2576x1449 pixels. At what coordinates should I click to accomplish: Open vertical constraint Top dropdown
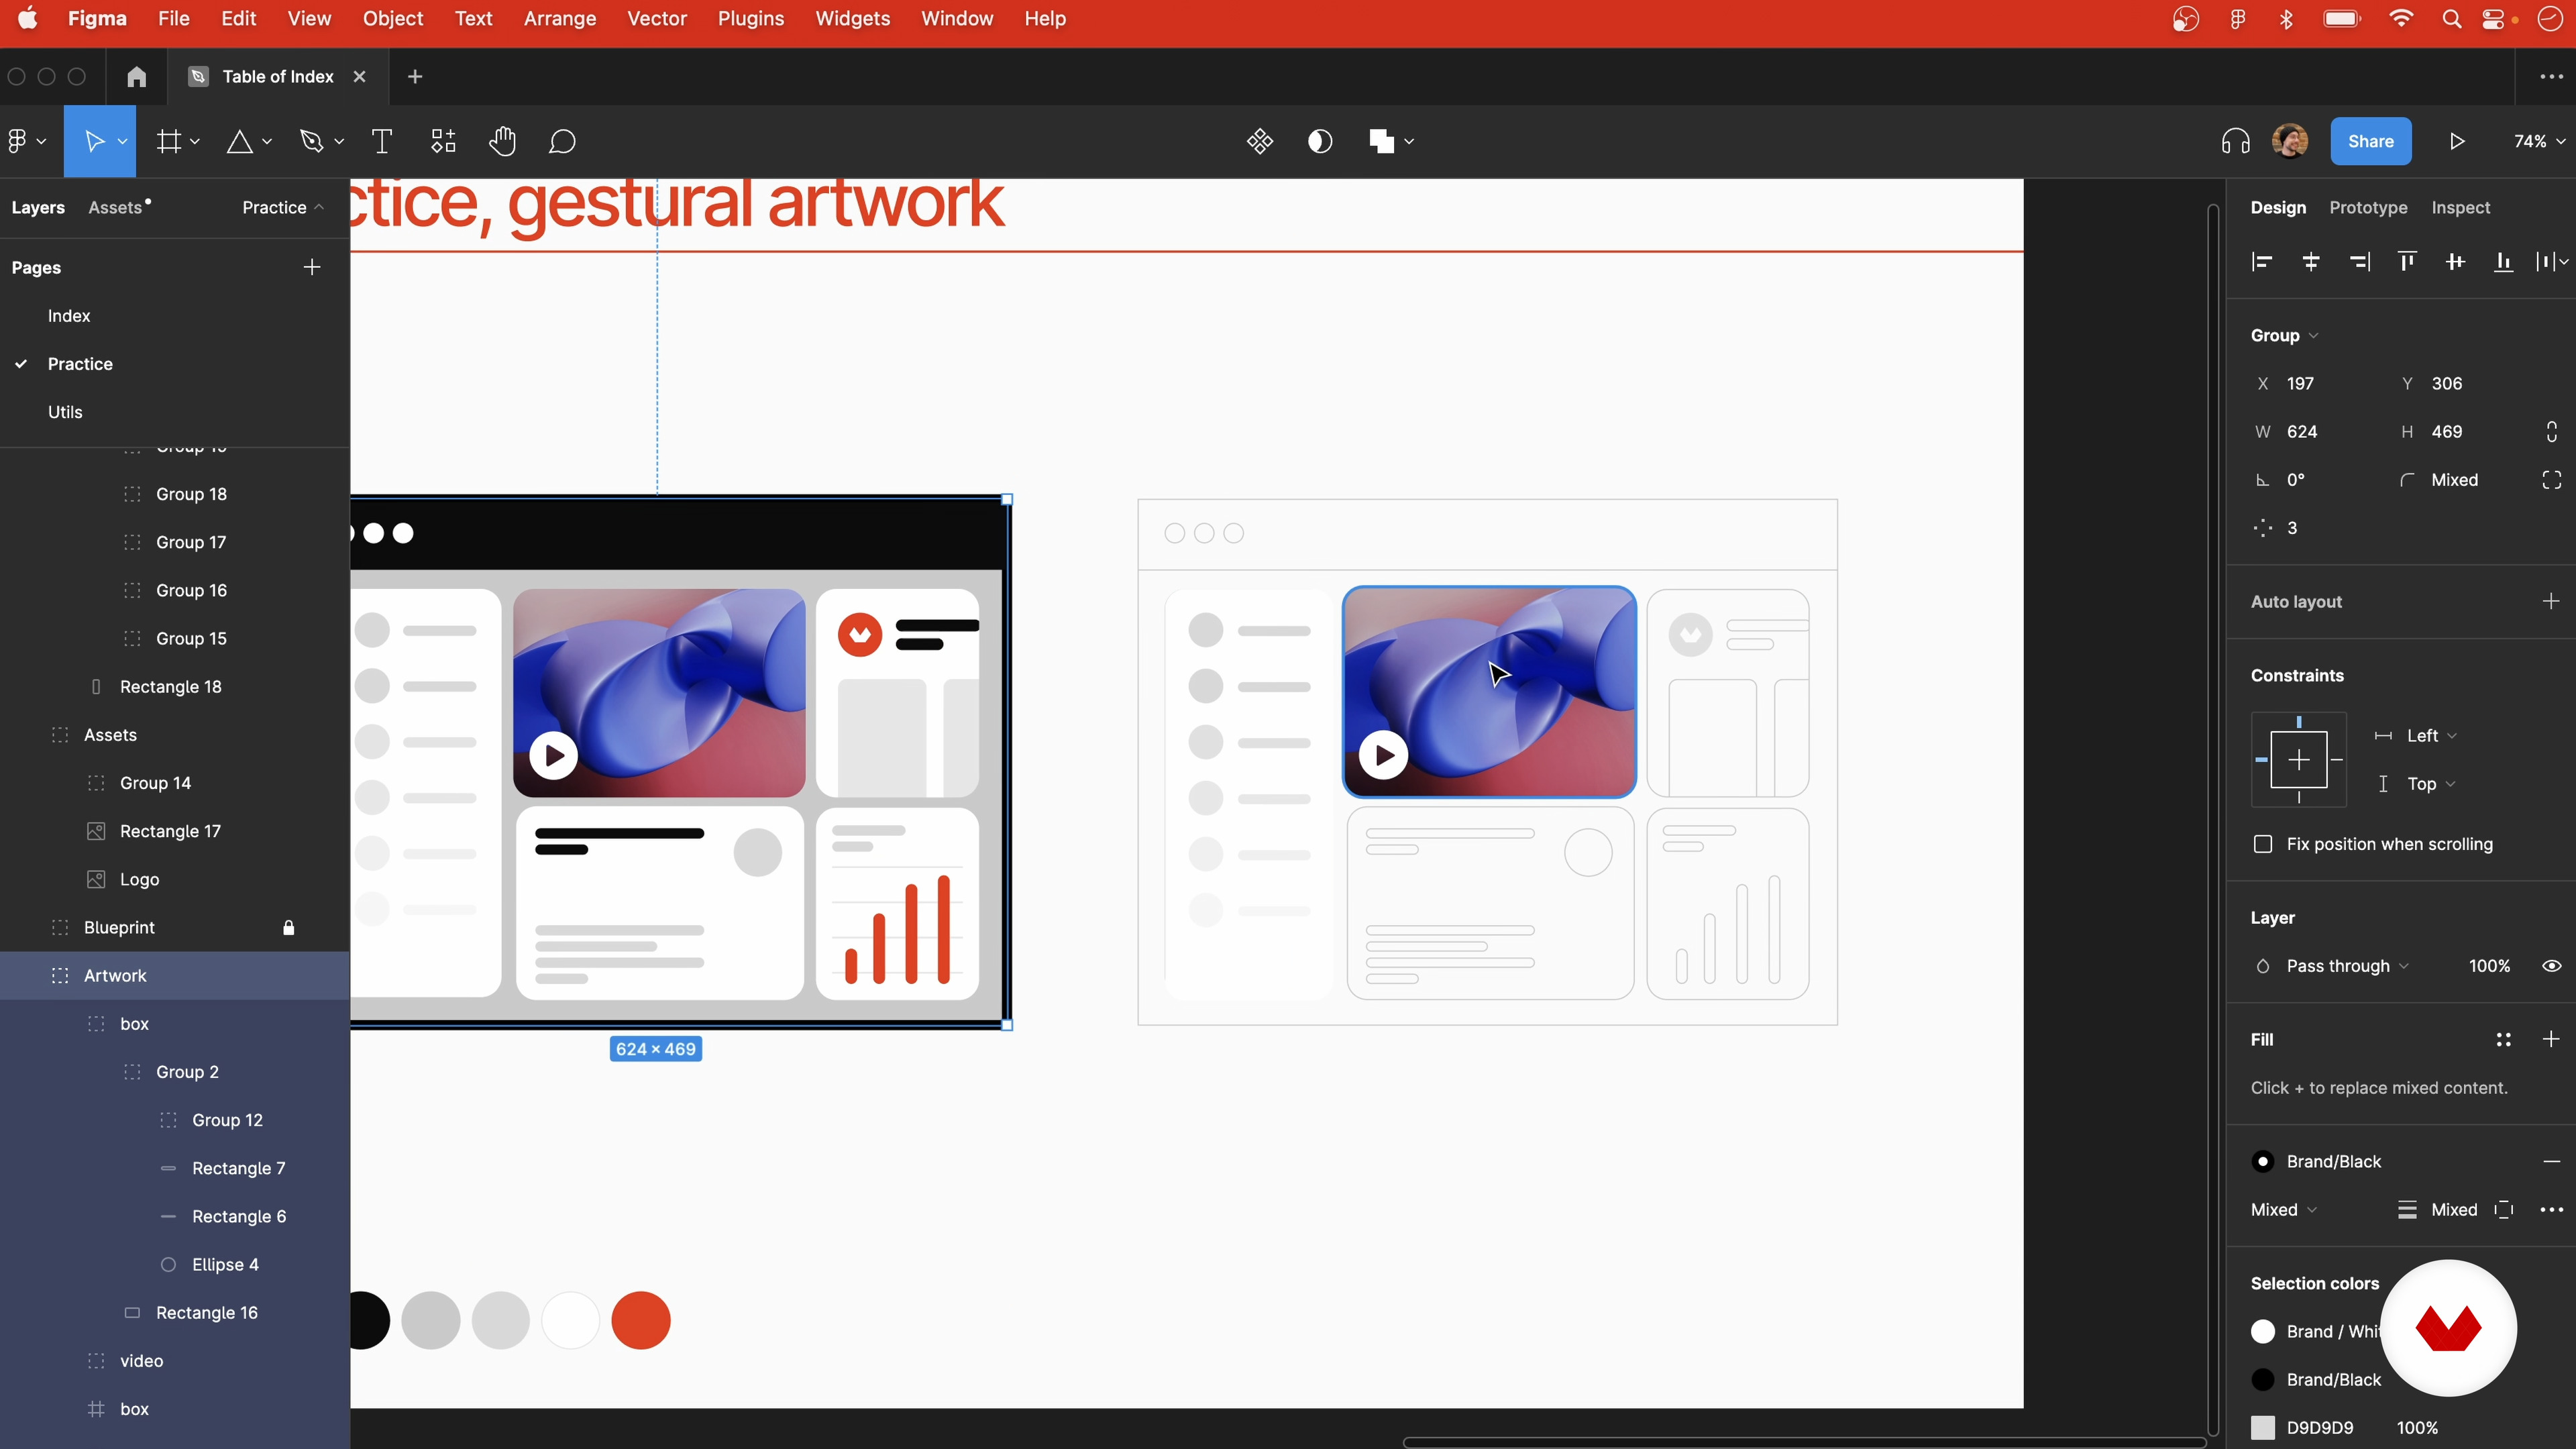(x=2430, y=784)
